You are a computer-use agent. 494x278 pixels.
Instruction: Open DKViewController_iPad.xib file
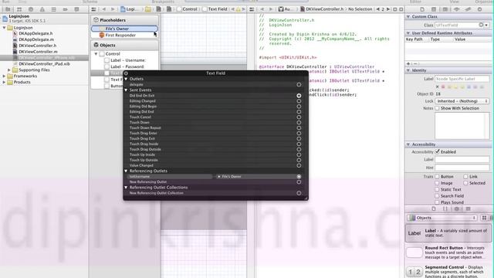click(44, 64)
